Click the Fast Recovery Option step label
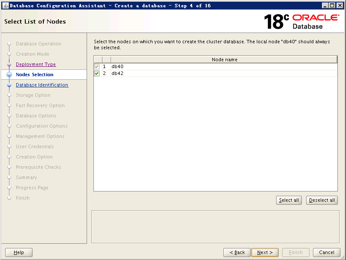The width and height of the screenshot is (346, 260). (x=40, y=106)
